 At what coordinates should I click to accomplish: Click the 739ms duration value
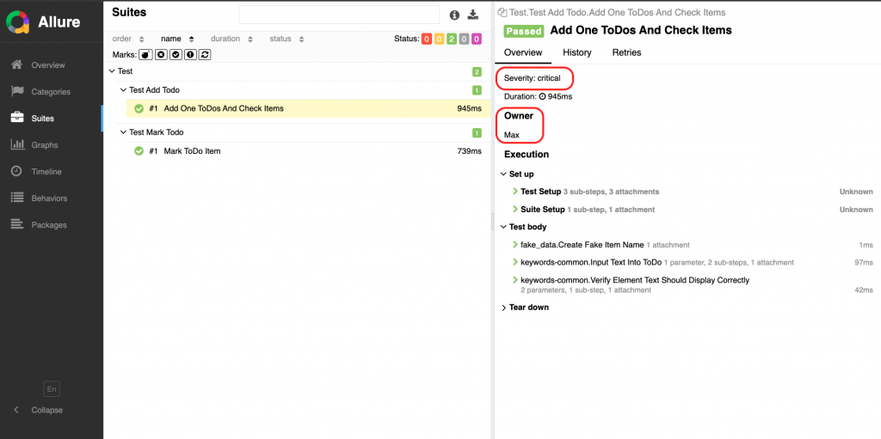[469, 151]
